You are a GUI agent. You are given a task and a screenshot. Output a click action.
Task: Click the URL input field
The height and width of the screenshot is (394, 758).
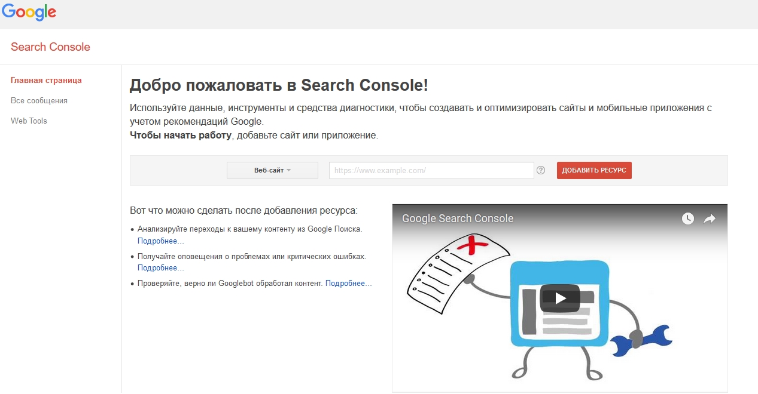click(431, 170)
